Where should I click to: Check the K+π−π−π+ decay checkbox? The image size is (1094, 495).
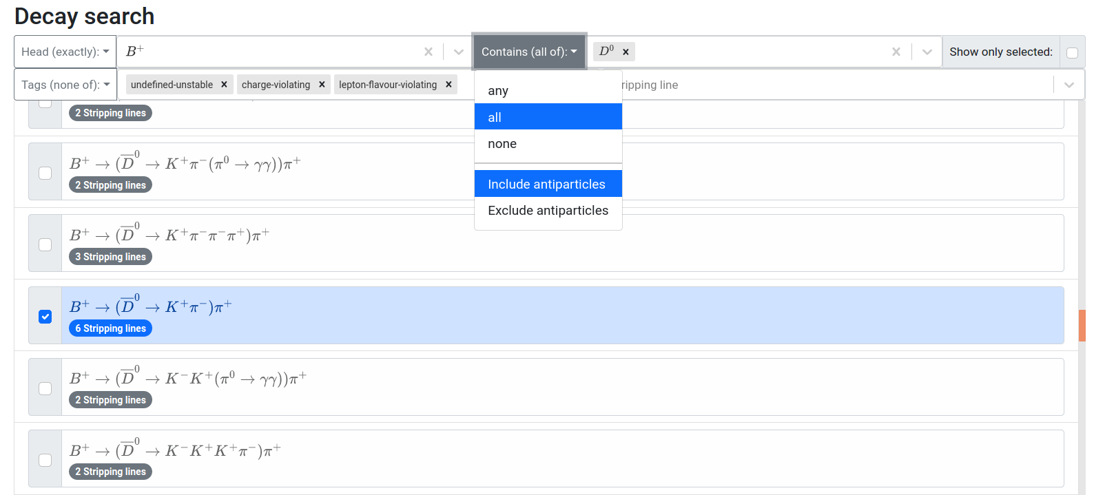(45, 244)
